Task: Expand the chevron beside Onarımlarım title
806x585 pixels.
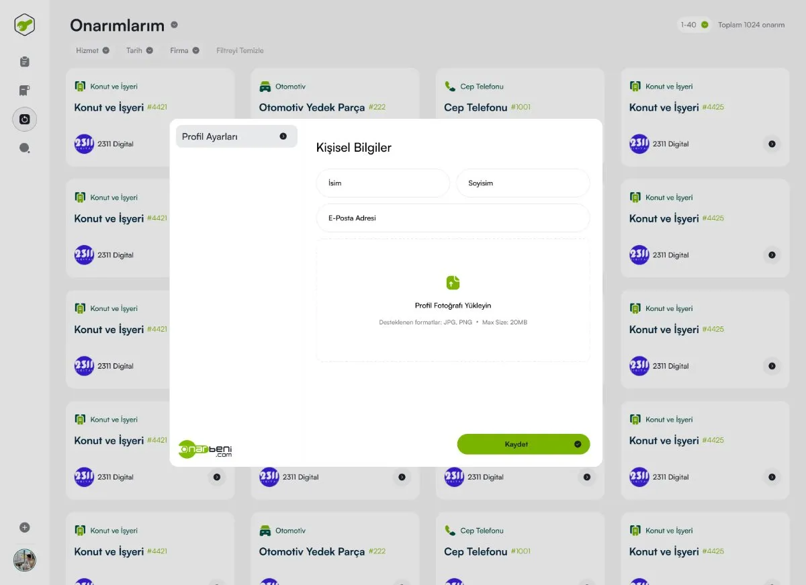Action: 174,25
